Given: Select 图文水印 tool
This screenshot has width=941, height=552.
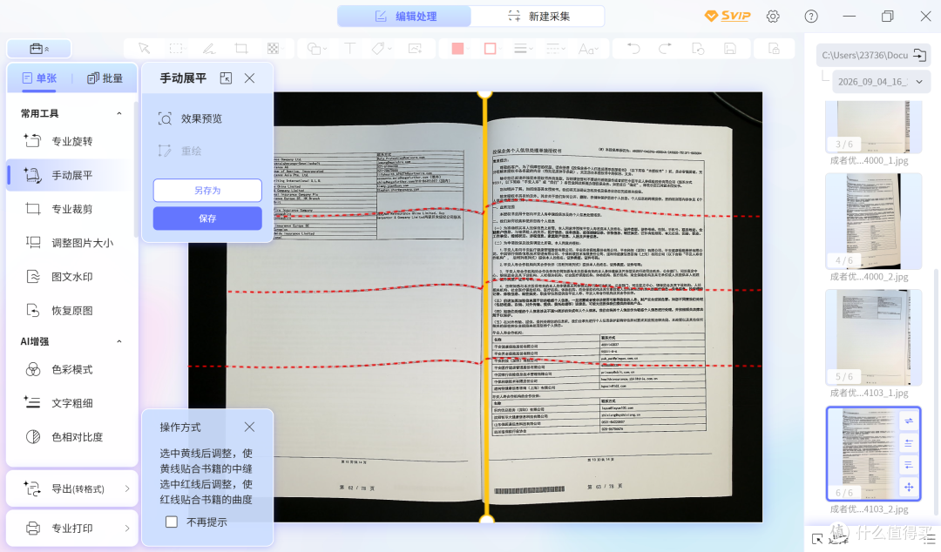Looking at the screenshot, I should tap(71, 277).
